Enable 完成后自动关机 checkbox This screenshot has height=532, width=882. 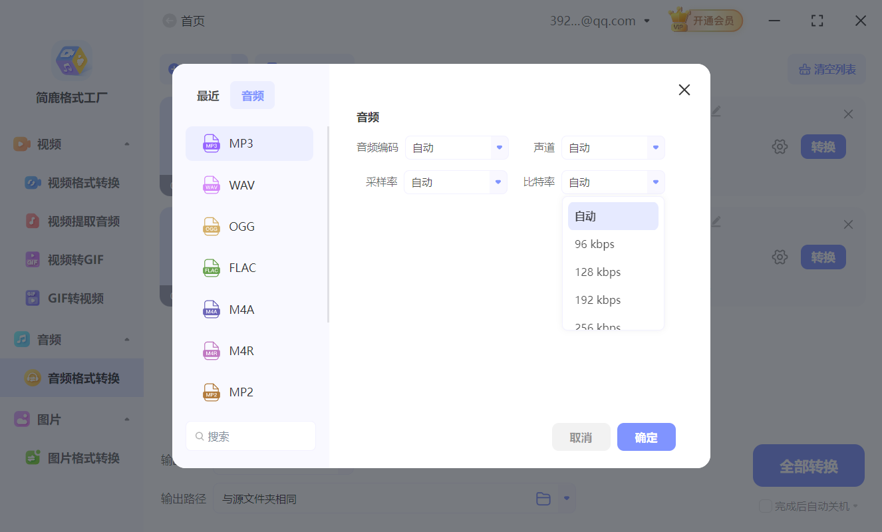coord(764,506)
